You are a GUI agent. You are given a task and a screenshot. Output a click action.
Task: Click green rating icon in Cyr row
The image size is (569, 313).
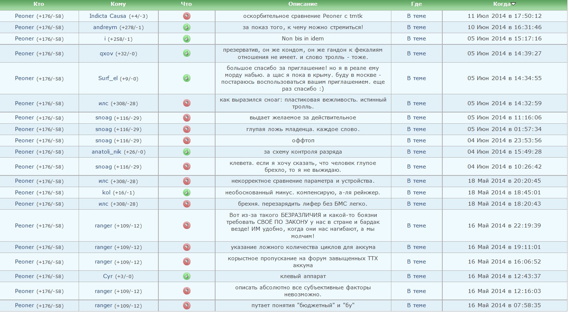point(187,276)
